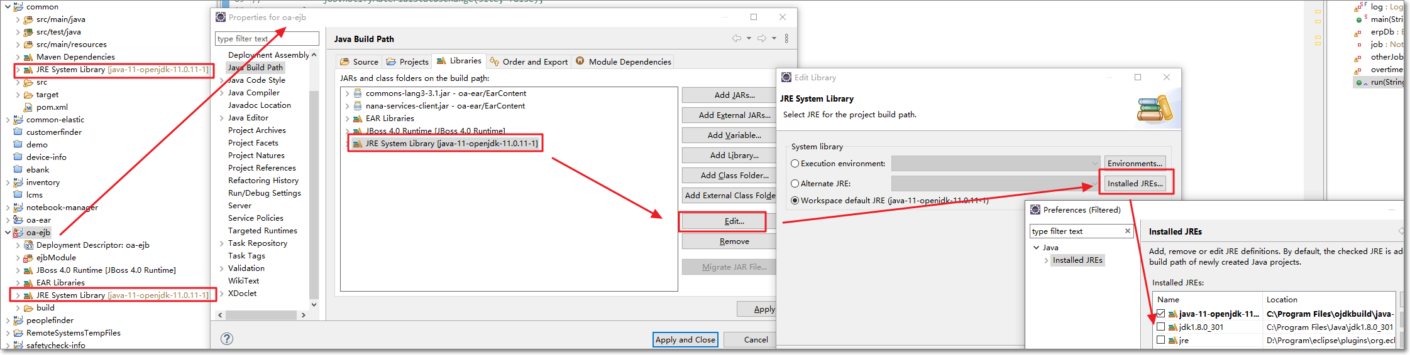Click the Apply and Close button

tap(685, 340)
